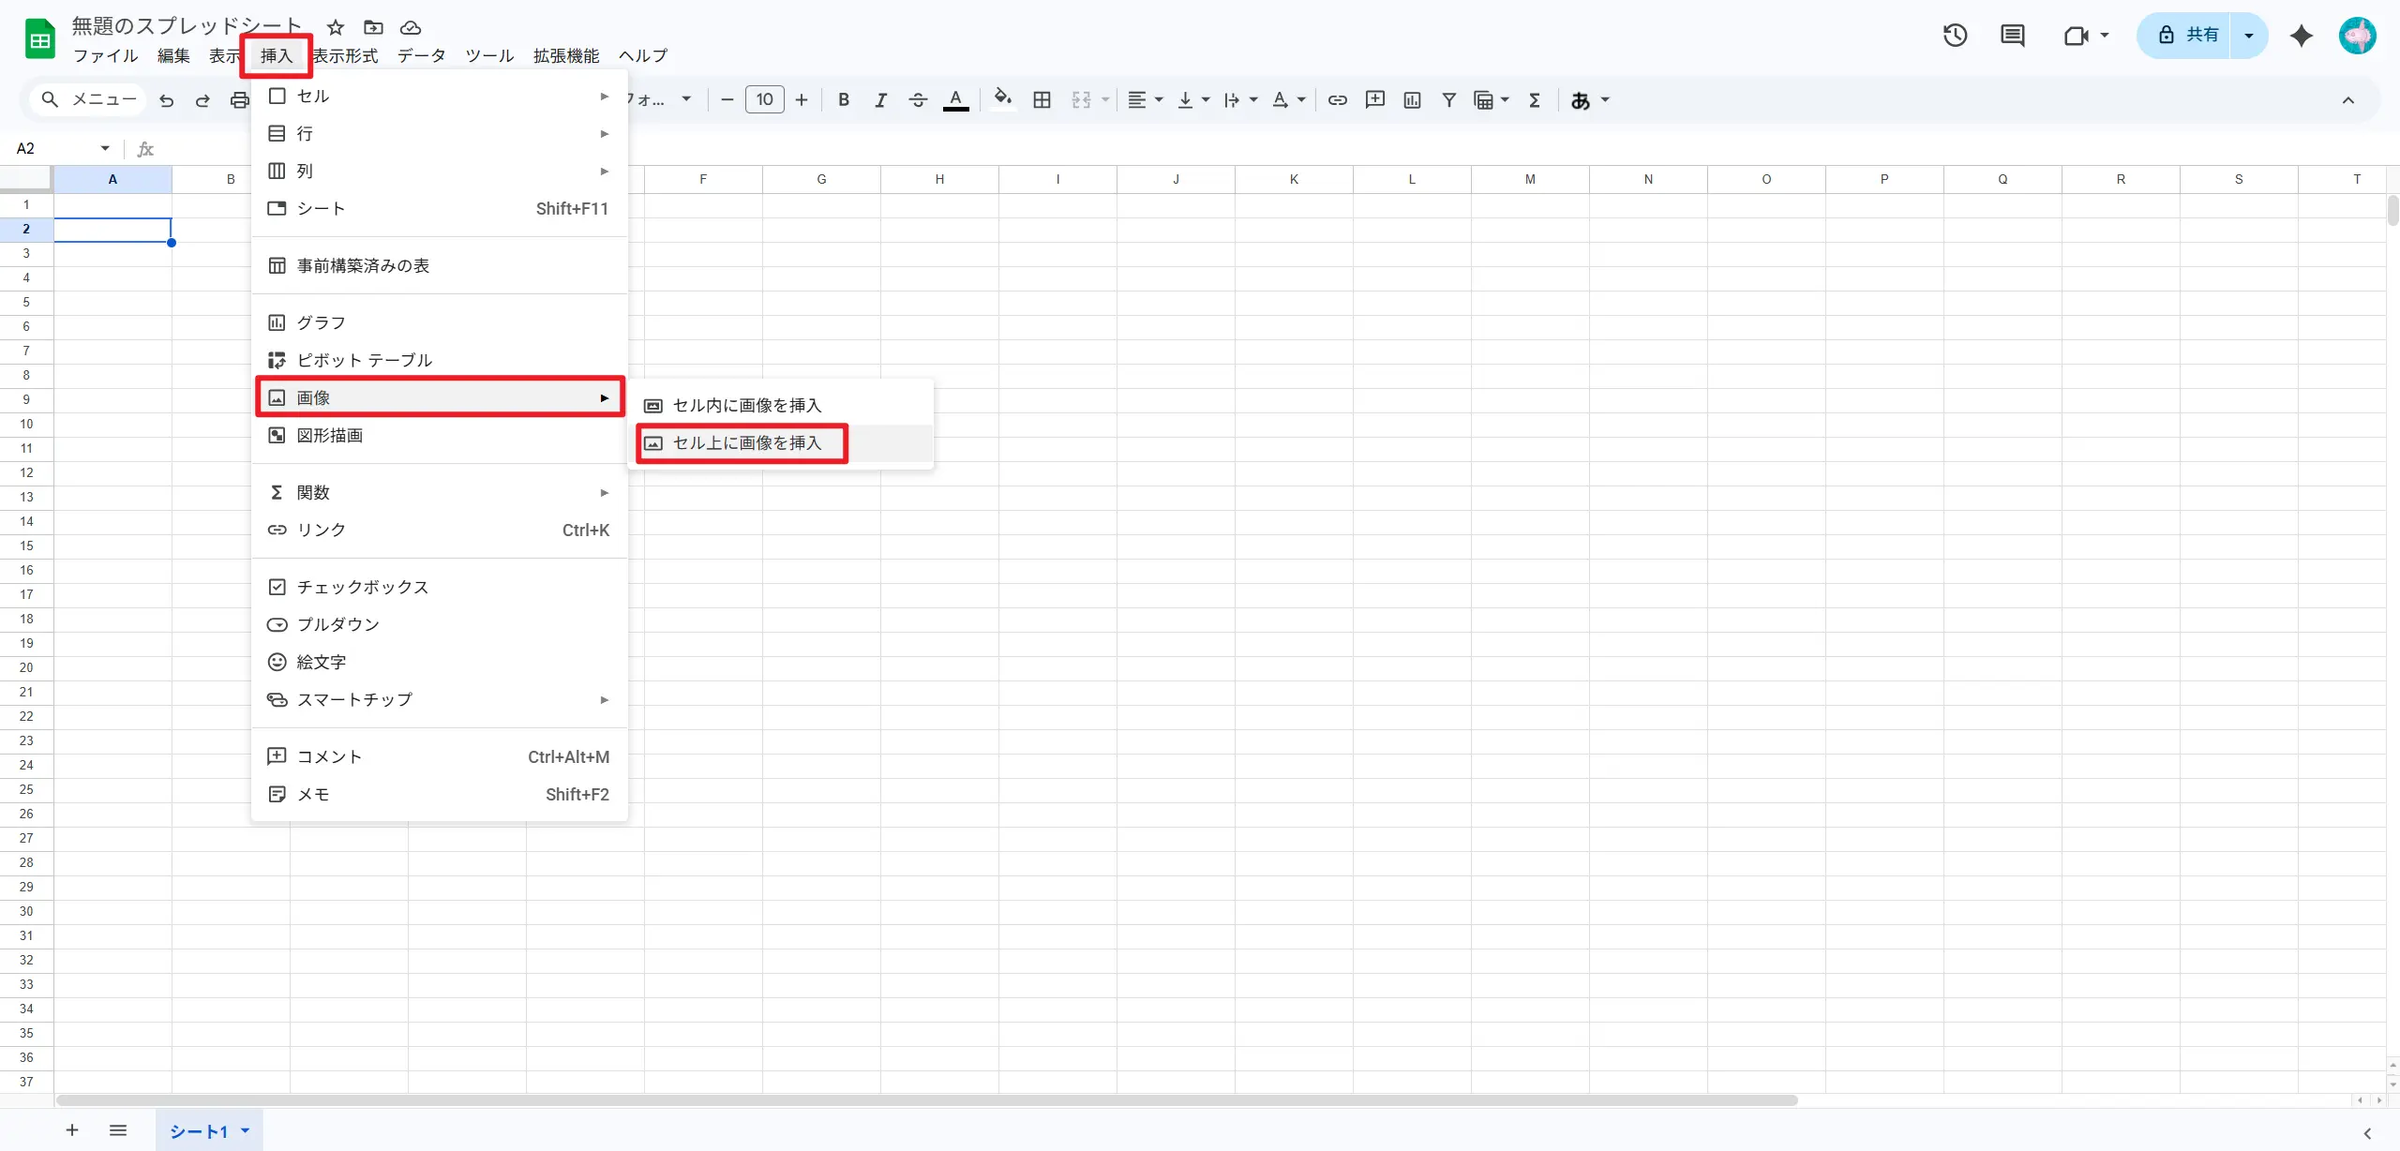Toggle italic formatting
The height and width of the screenshot is (1151, 2400).
click(x=880, y=99)
